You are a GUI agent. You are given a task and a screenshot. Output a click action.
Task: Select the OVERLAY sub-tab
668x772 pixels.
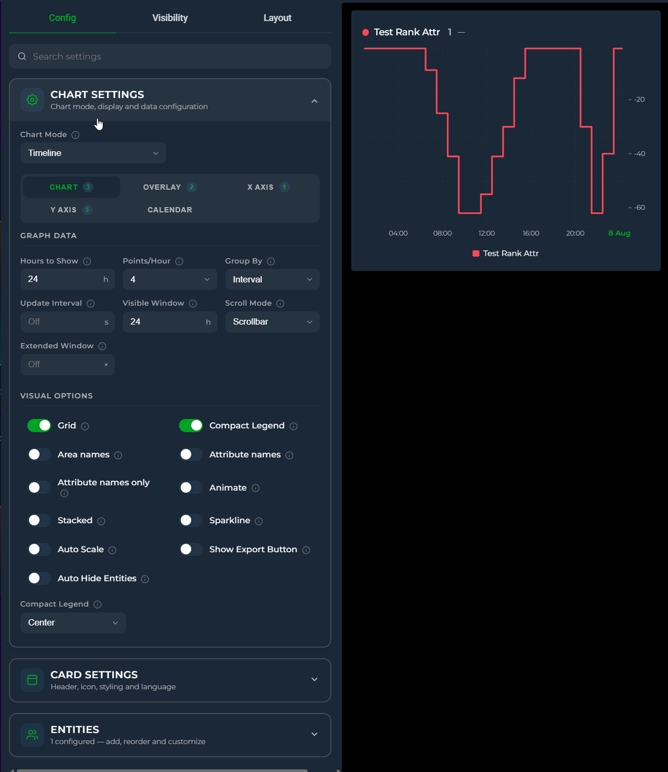170,187
